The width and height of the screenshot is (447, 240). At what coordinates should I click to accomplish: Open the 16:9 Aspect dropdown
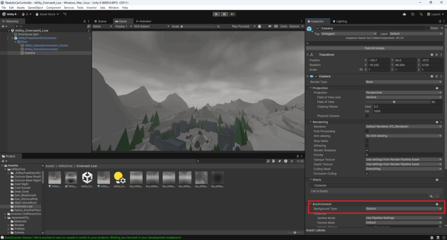click(151, 26)
